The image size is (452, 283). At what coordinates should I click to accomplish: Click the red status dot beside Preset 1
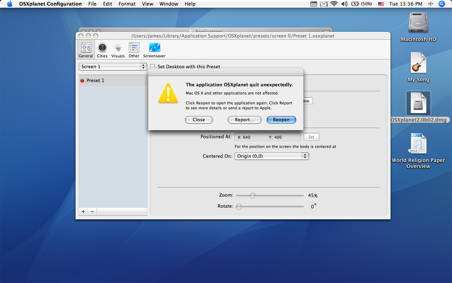click(82, 81)
